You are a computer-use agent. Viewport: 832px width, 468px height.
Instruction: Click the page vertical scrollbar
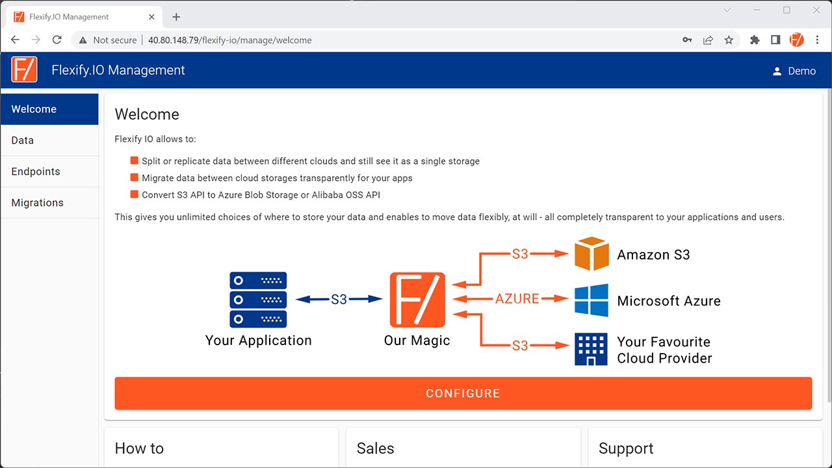(828, 247)
